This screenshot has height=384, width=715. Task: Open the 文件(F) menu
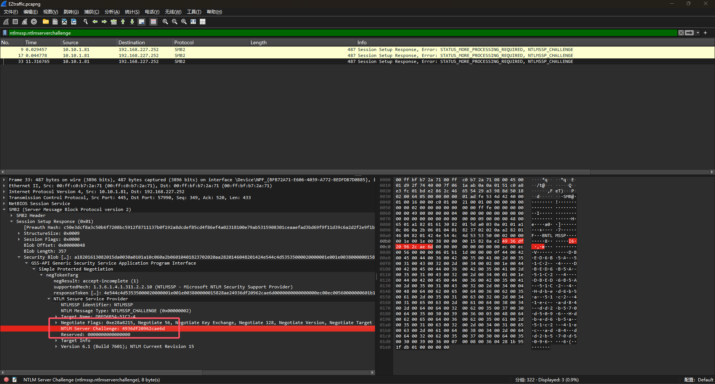[x=11, y=12]
